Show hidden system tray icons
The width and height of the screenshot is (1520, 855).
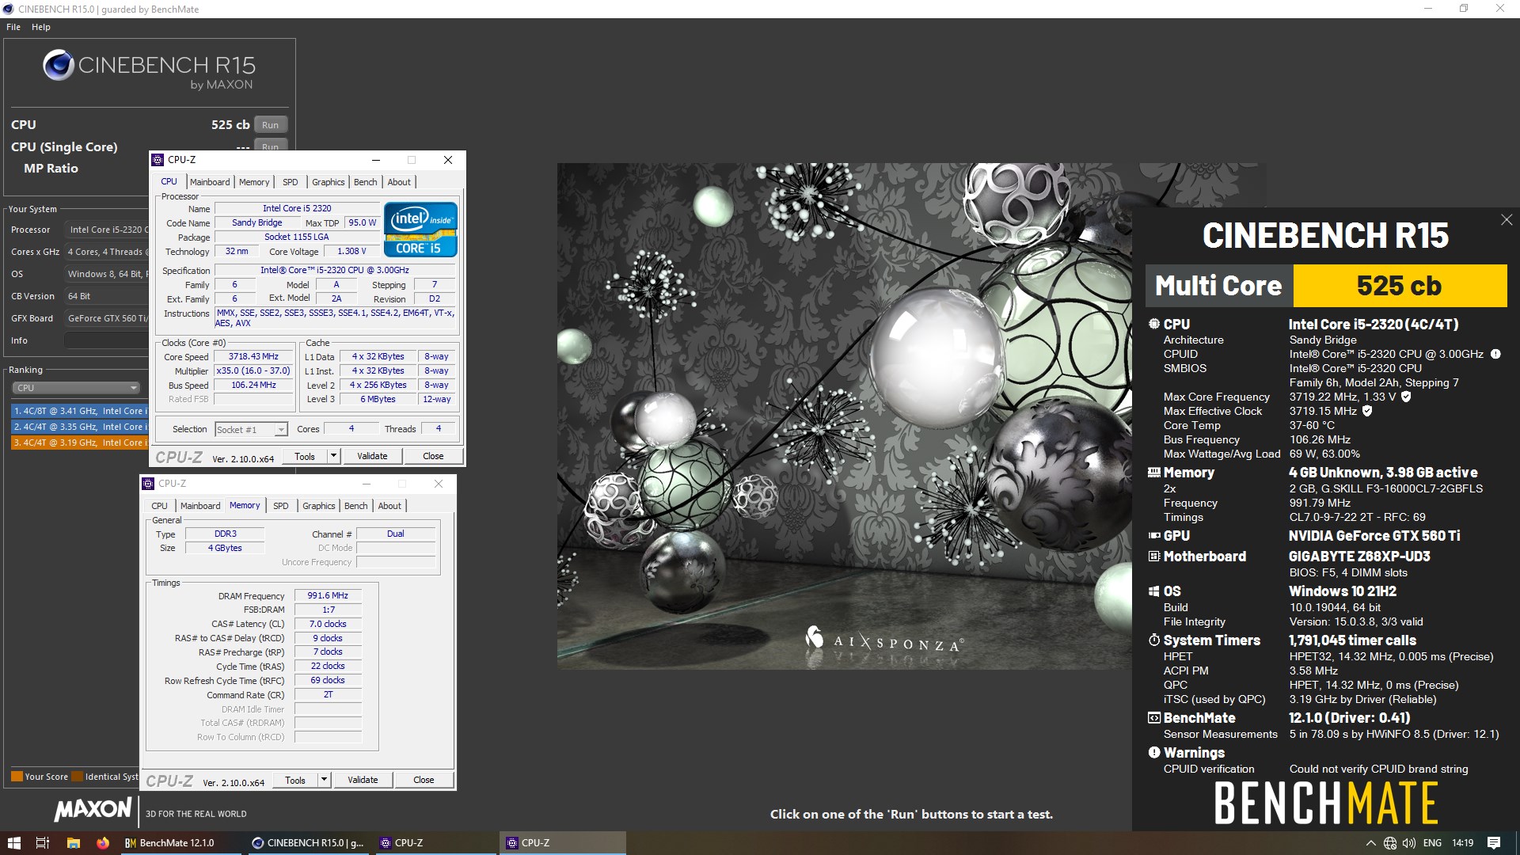click(1370, 843)
